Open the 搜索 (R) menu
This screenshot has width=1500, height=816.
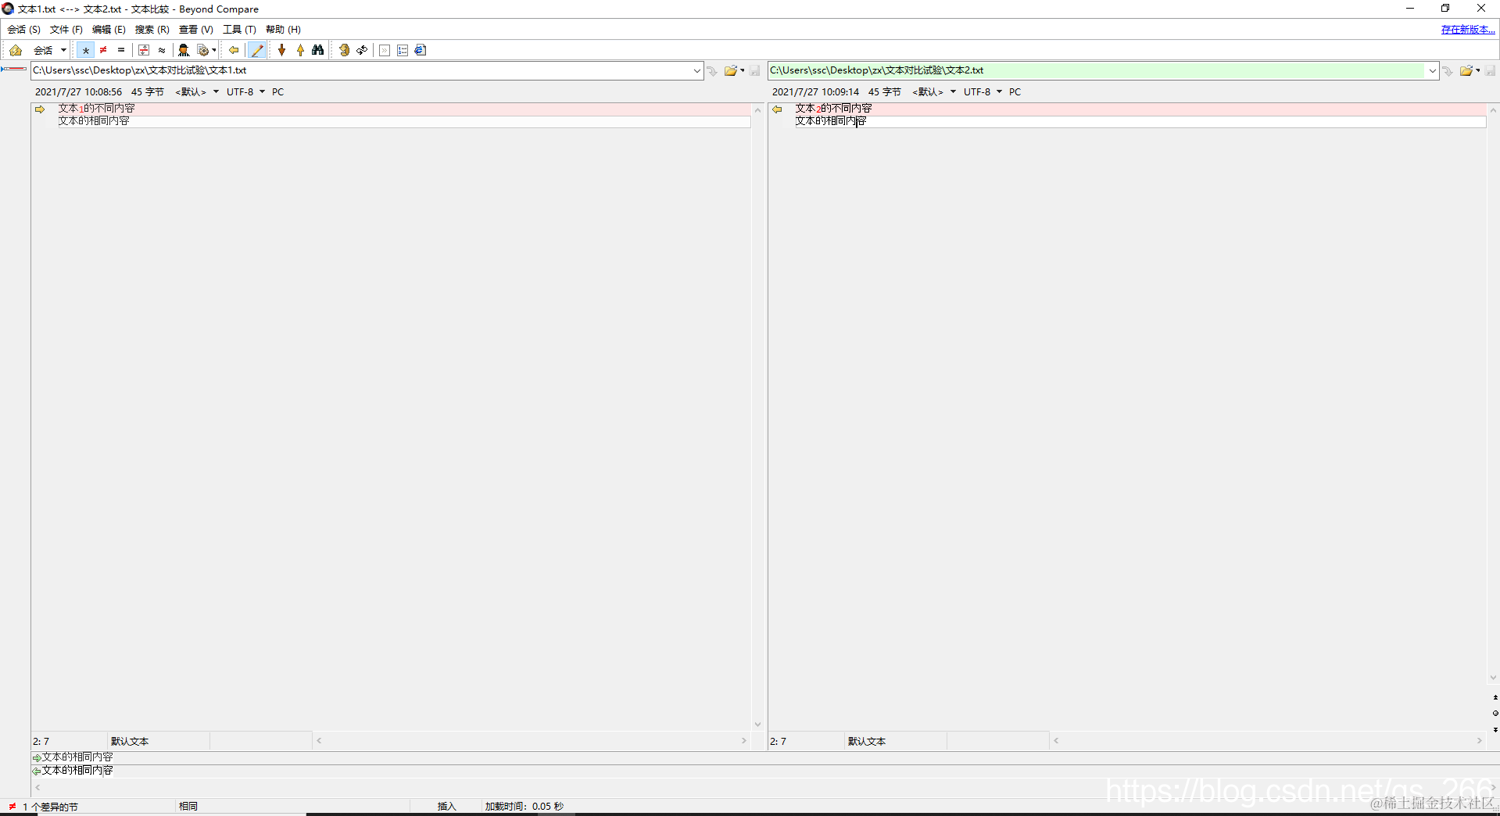[x=152, y=30]
